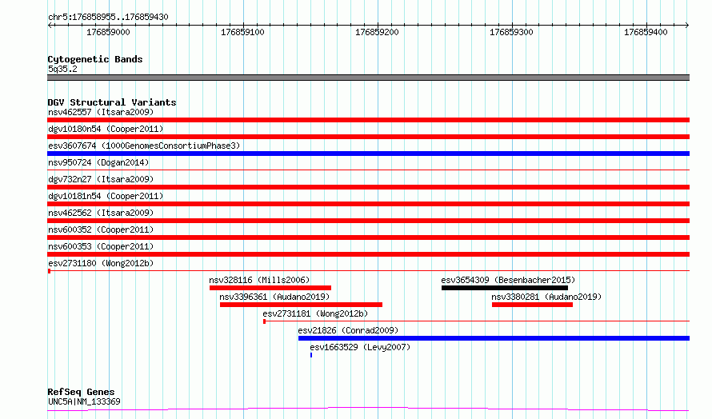Click the thin red line under nsv950724
The height and width of the screenshot is (419, 712).
click(368, 170)
